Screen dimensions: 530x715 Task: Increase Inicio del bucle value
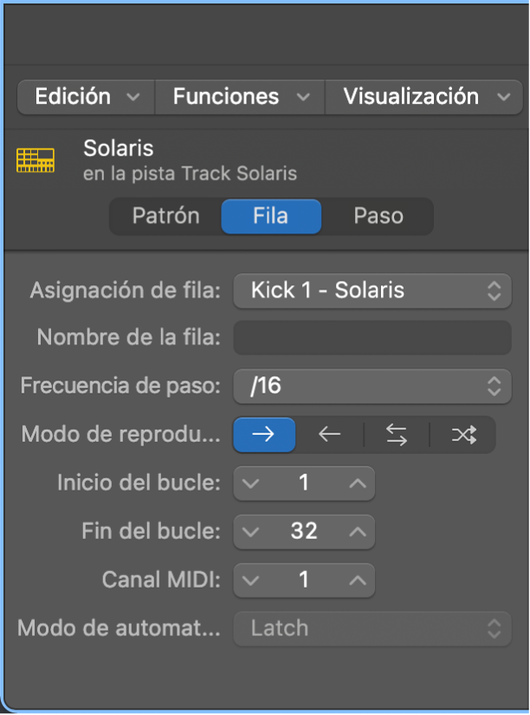click(x=357, y=484)
